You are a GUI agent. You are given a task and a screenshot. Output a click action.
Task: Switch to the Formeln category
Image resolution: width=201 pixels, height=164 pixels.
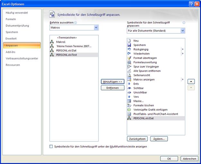tap(11, 19)
